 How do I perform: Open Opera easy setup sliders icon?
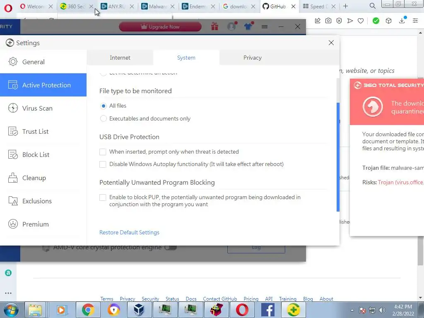[x=415, y=21]
